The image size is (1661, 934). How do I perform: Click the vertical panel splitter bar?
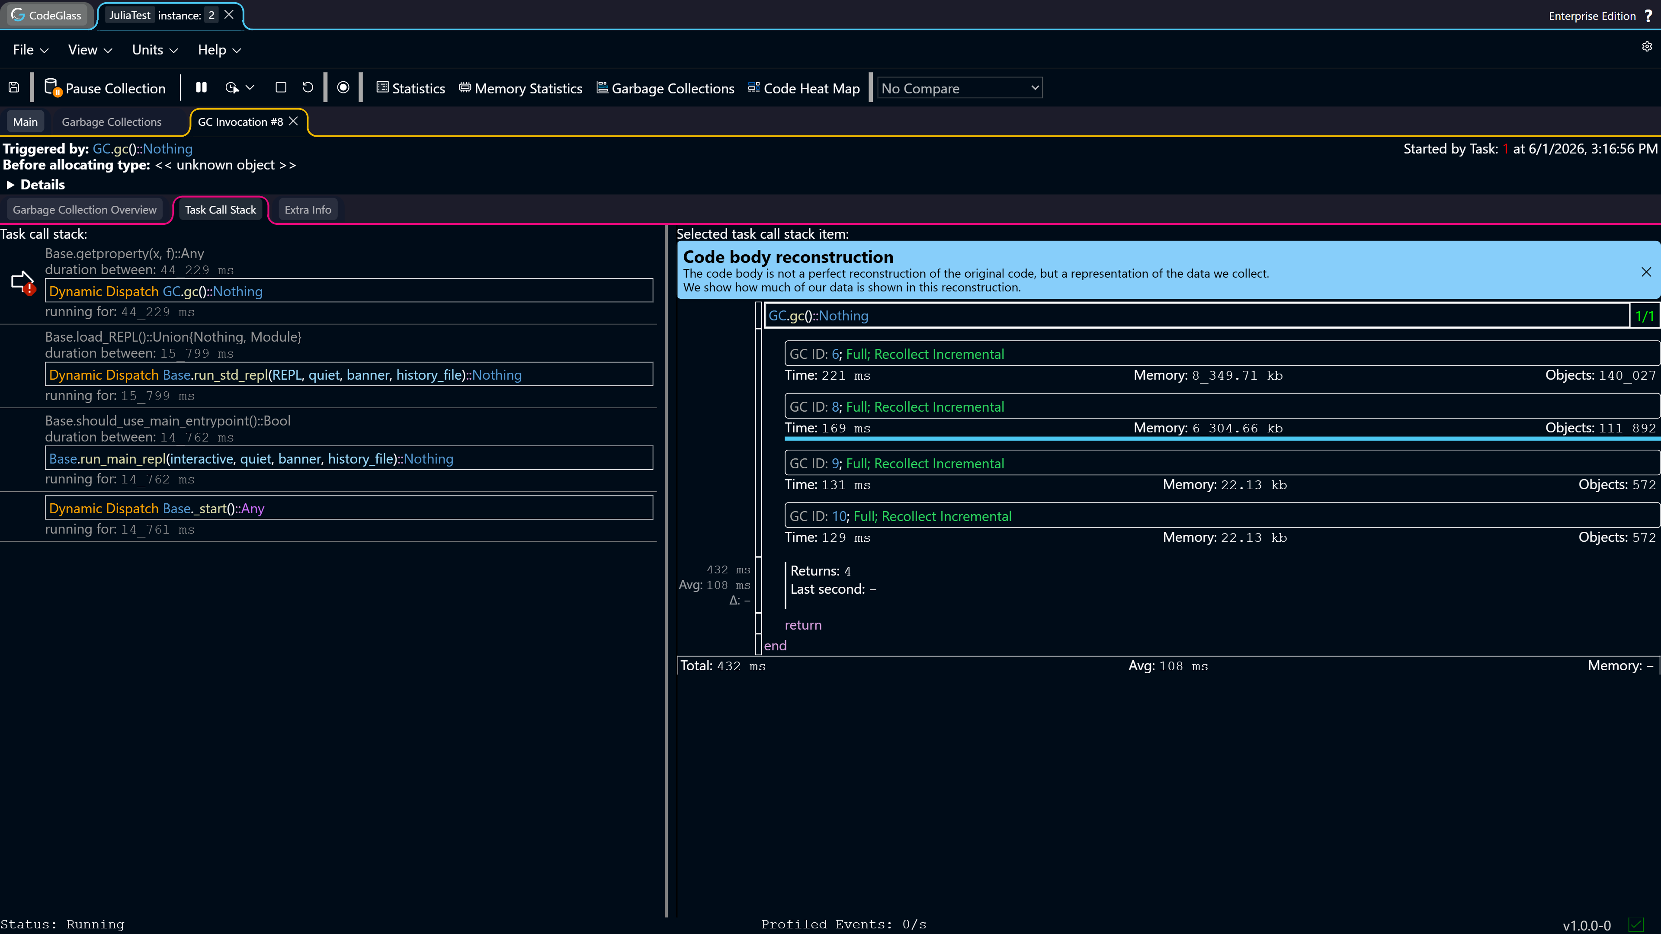pos(666,570)
